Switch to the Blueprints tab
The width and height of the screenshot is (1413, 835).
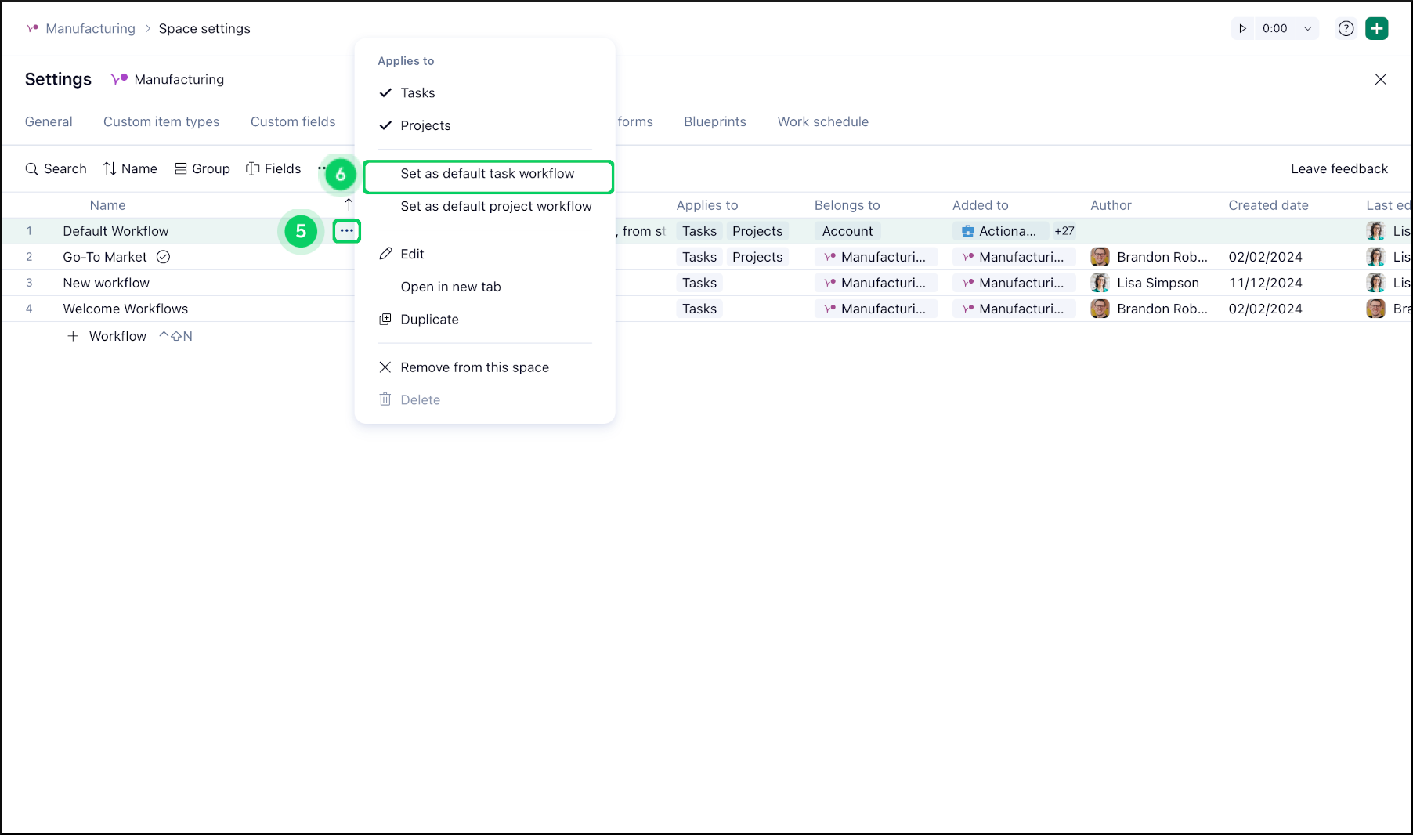point(714,122)
